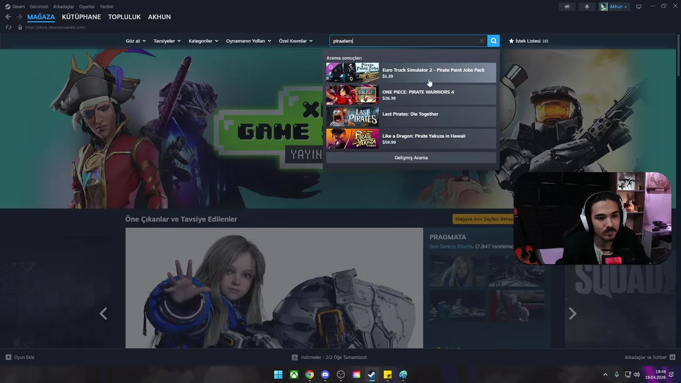Viewport: 681px width, 383px height.
Task: Click the downloads icon in bottom bar
Action: pyautogui.click(x=295, y=357)
